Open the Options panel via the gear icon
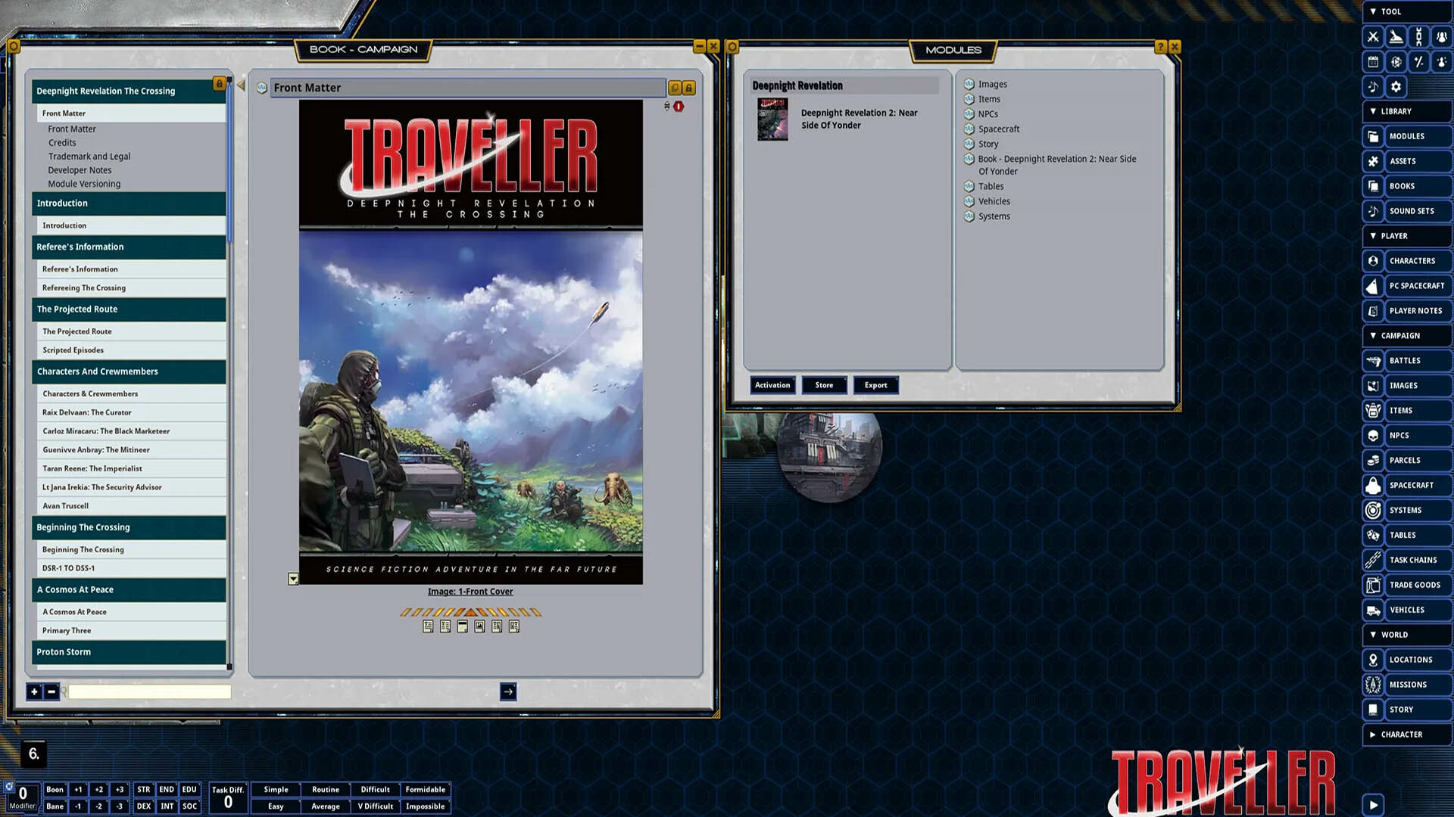This screenshot has height=817, width=1454. pos(1396,86)
